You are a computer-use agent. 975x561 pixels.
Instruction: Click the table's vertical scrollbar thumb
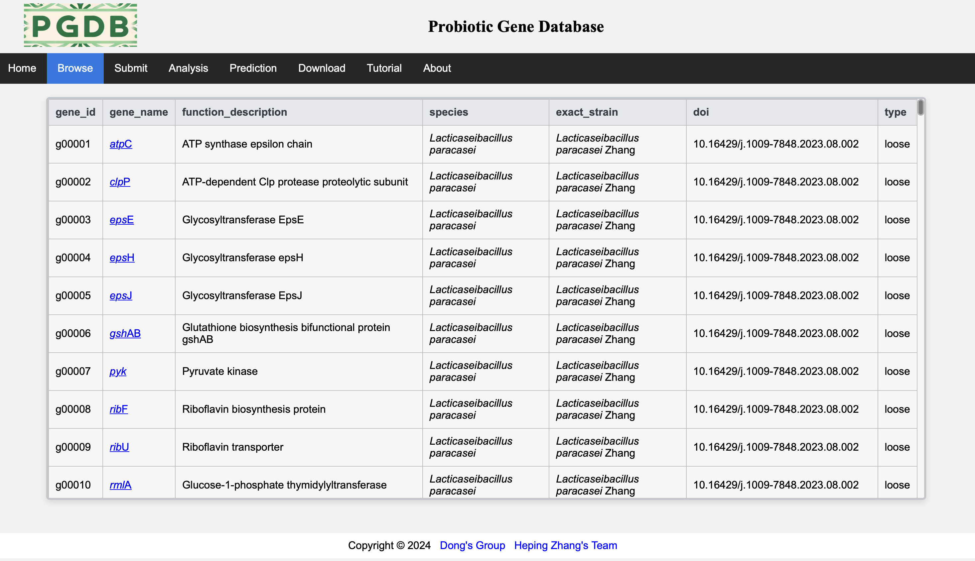click(x=921, y=107)
